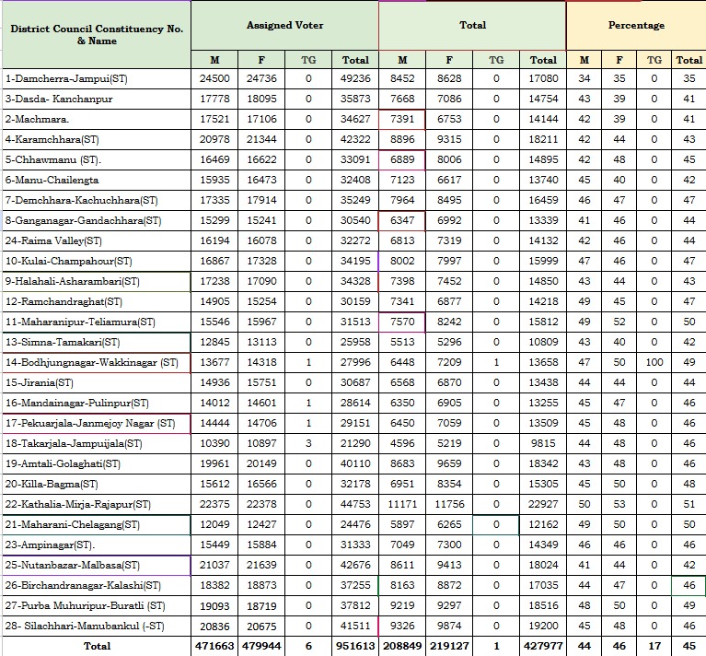706x656 pixels.
Task: Click the total male assigned voters 471663
Action: pos(214,646)
